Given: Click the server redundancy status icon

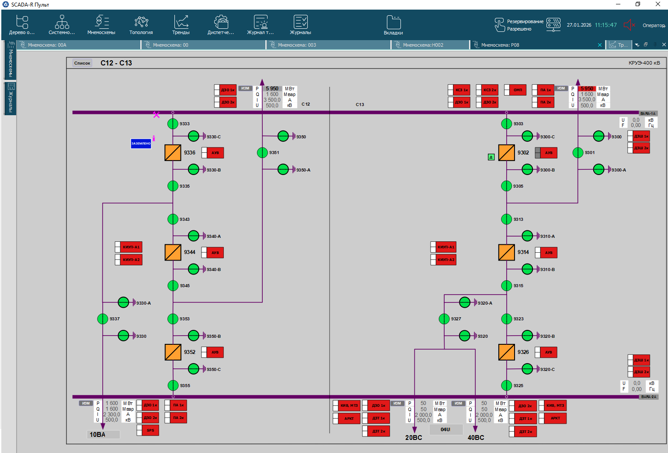Looking at the screenshot, I should pyautogui.click(x=553, y=24).
